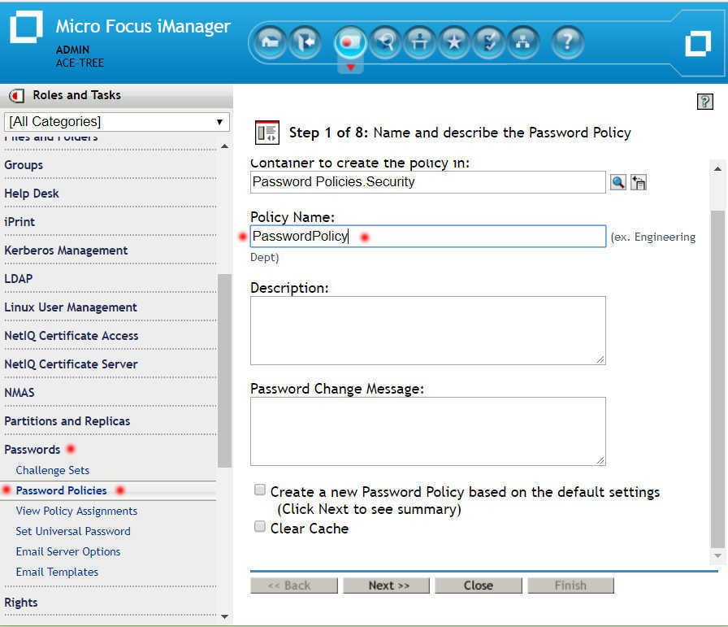The width and height of the screenshot is (728, 627).
Task: Check Create a new Password Policy based on defaults
Action: [x=259, y=490]
